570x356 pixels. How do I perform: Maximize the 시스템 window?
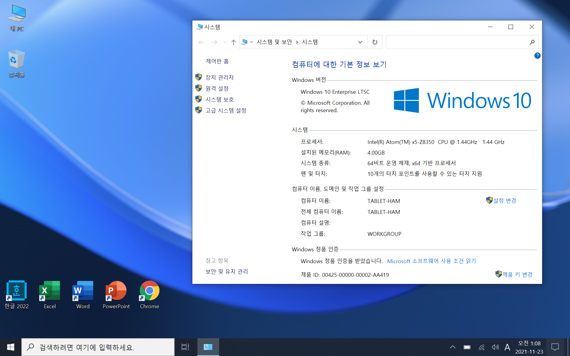[x=511, y=27]
